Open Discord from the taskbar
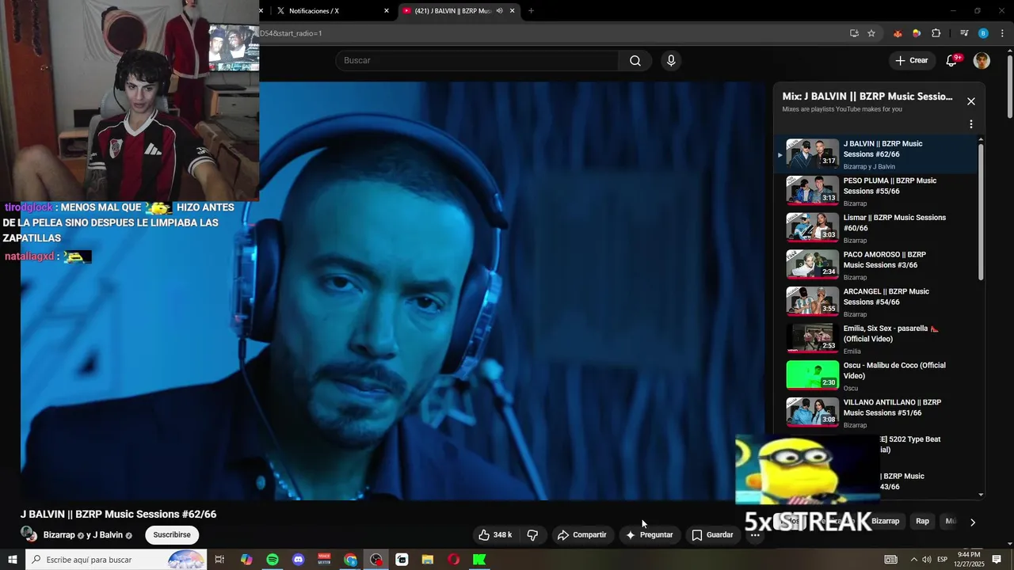 [x=299, y=560]
